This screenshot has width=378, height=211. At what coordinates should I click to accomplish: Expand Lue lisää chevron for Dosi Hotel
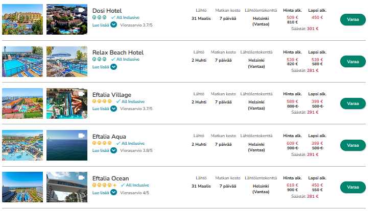coord(114,25)
